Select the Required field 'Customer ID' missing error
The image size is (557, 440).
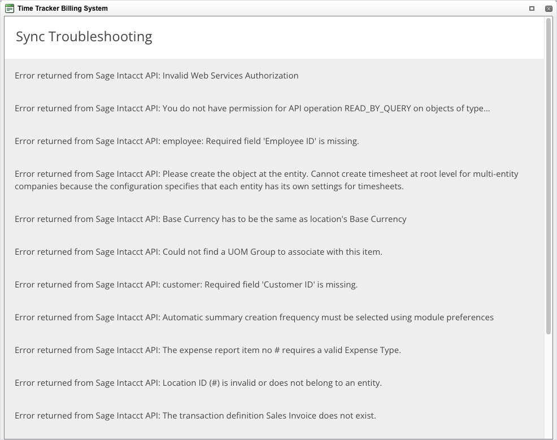coord(186,285)
